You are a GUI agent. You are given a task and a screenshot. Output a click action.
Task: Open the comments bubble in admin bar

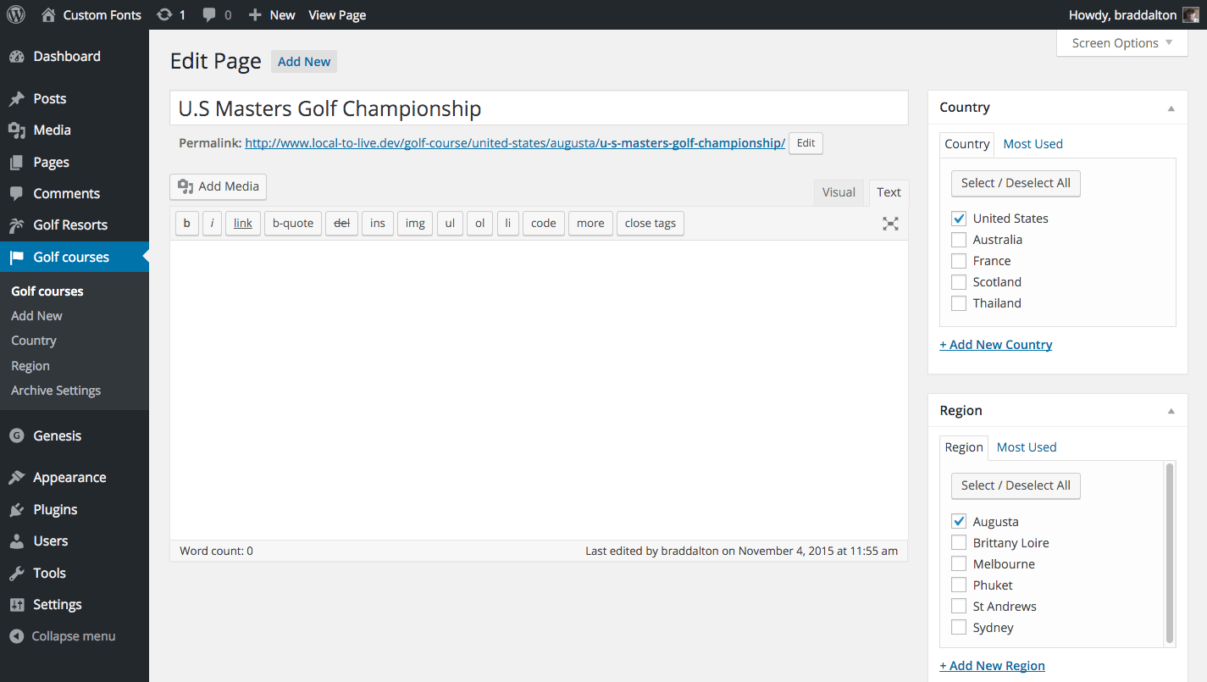pos(210,14)
